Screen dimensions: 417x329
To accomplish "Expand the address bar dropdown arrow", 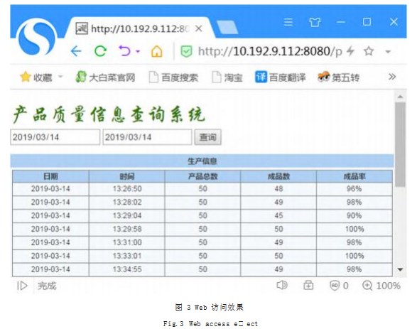I will pyautogui.click(x=388, y=52).
